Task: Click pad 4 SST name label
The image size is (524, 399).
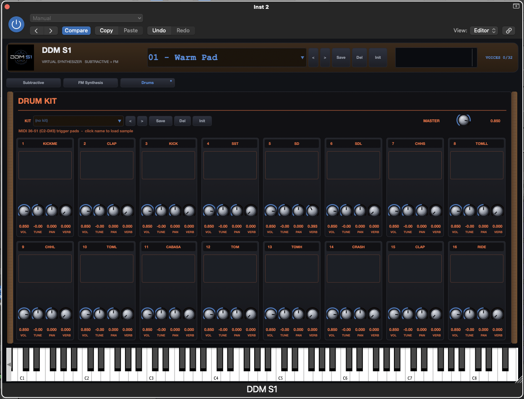Action: (235, 144)
